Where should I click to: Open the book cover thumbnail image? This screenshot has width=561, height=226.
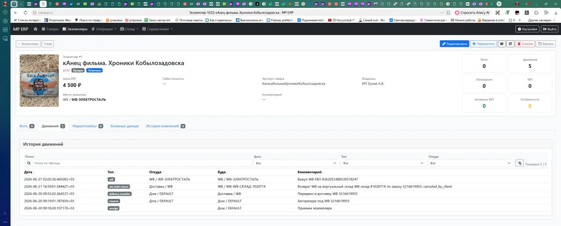pos(39,81)
